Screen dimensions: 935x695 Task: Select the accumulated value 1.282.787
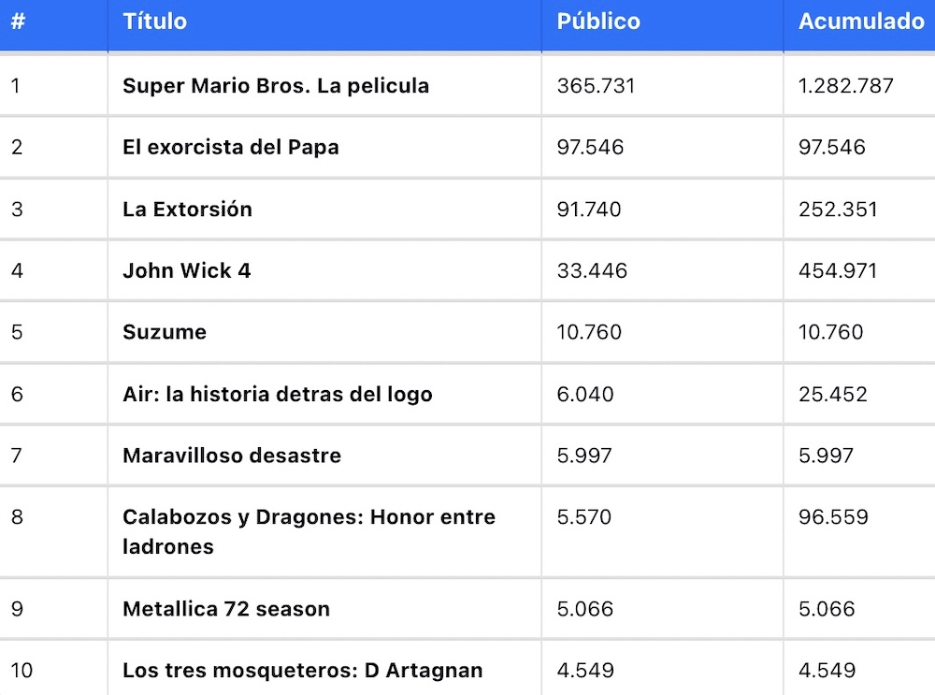point(846,86)
